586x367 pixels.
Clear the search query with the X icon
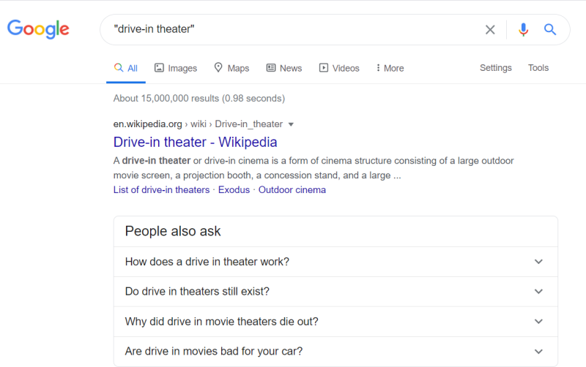pos(490,29)
